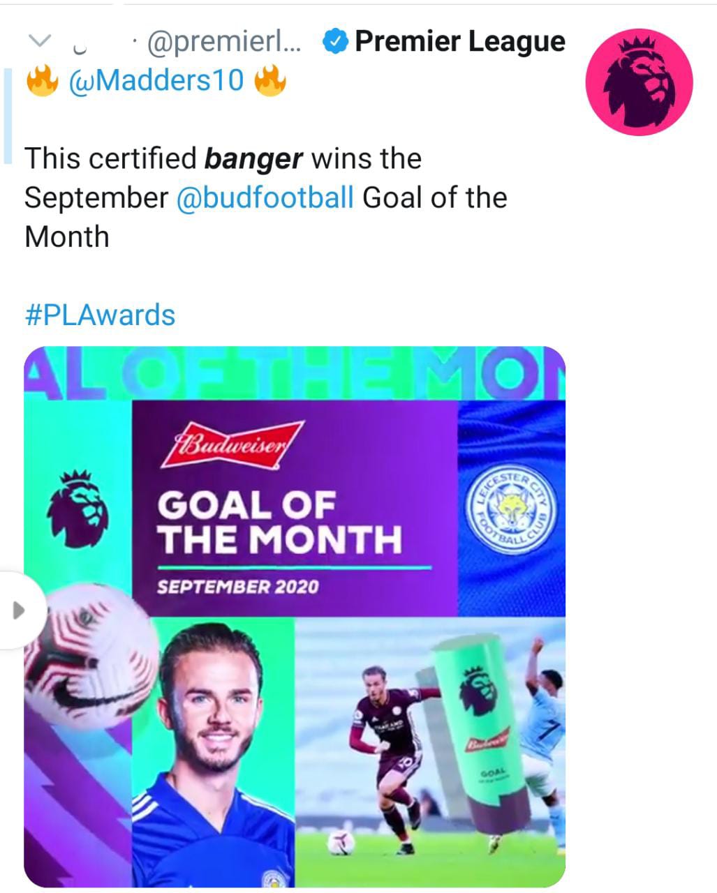Click the "SEPTEMBER 2020" caption
Viewport: 717px width, 893px height.
[x=237, y=587]
